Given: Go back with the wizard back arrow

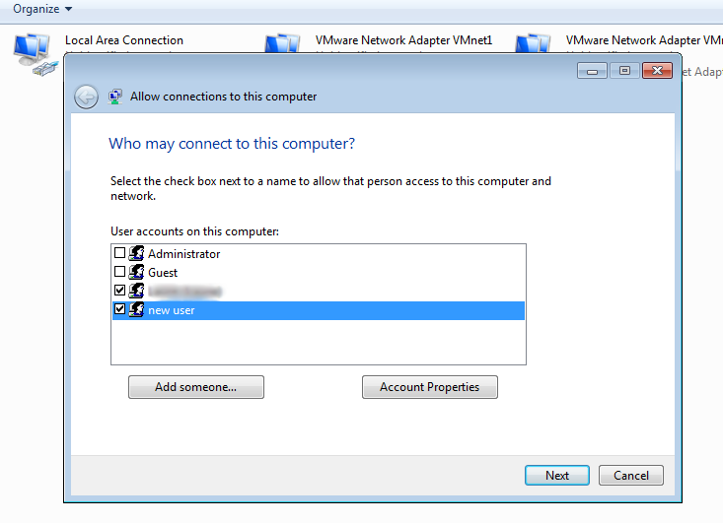Looking at the screenshot, I should (x=86, y=97).
